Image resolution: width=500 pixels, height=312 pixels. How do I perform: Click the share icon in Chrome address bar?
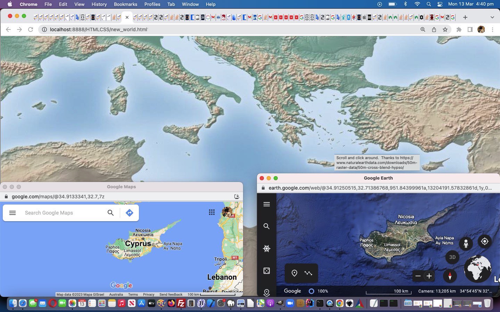coord(434,29)
